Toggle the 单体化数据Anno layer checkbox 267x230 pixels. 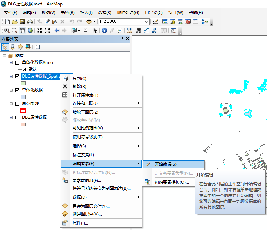point(17,62)
